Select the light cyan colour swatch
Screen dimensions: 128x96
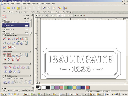52,88
